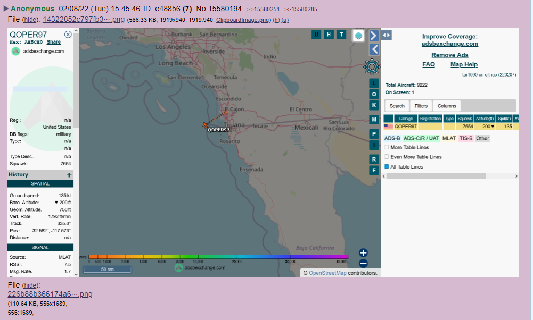This screenshot has height=320, width=533.
Task: Toggle the T map button
Action: [x=341, y=34]
